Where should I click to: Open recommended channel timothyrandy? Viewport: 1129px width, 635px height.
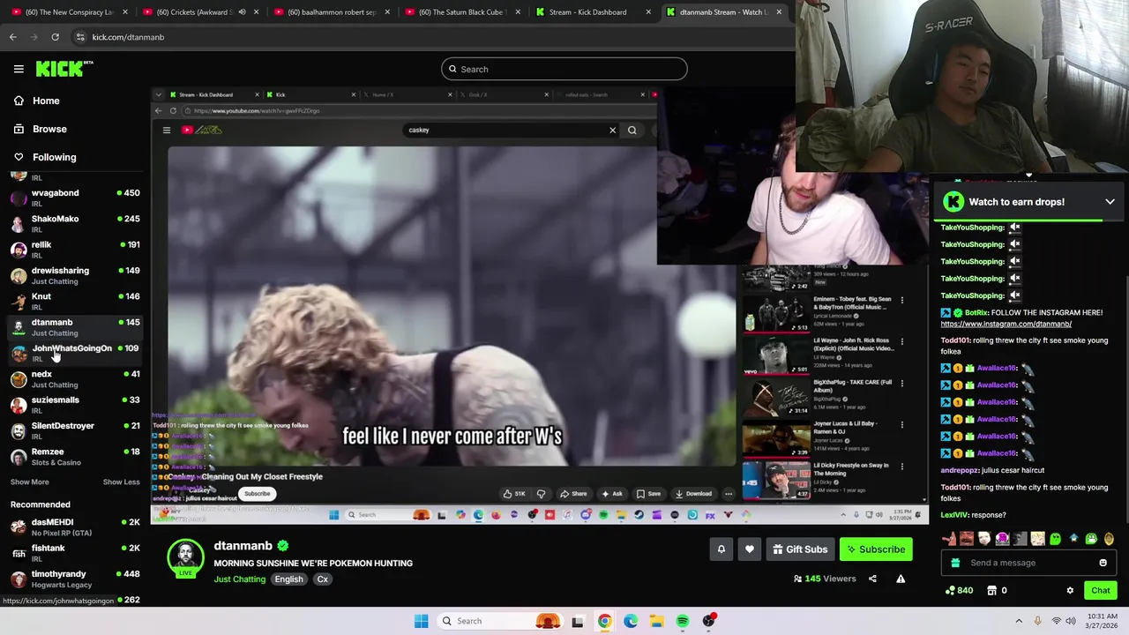point(74,579)
